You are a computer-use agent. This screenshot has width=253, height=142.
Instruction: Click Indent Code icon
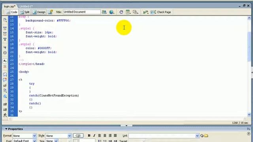click(5, 104)
